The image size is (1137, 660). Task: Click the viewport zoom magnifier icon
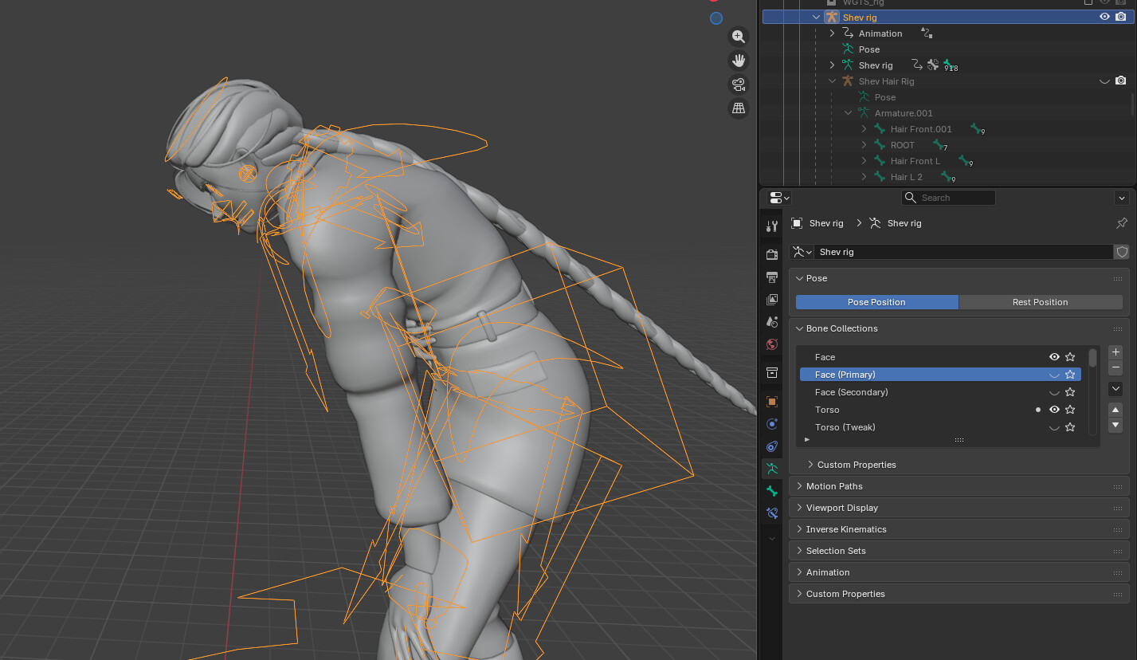(x=739, y=37)
